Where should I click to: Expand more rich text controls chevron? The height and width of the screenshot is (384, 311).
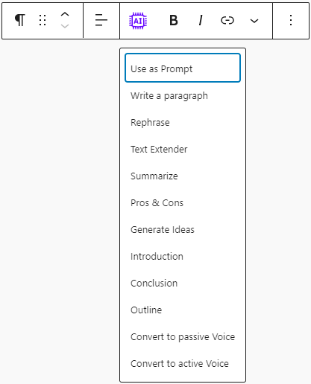point(254,21)
